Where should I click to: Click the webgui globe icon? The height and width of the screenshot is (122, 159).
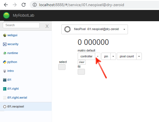(5, 35)
